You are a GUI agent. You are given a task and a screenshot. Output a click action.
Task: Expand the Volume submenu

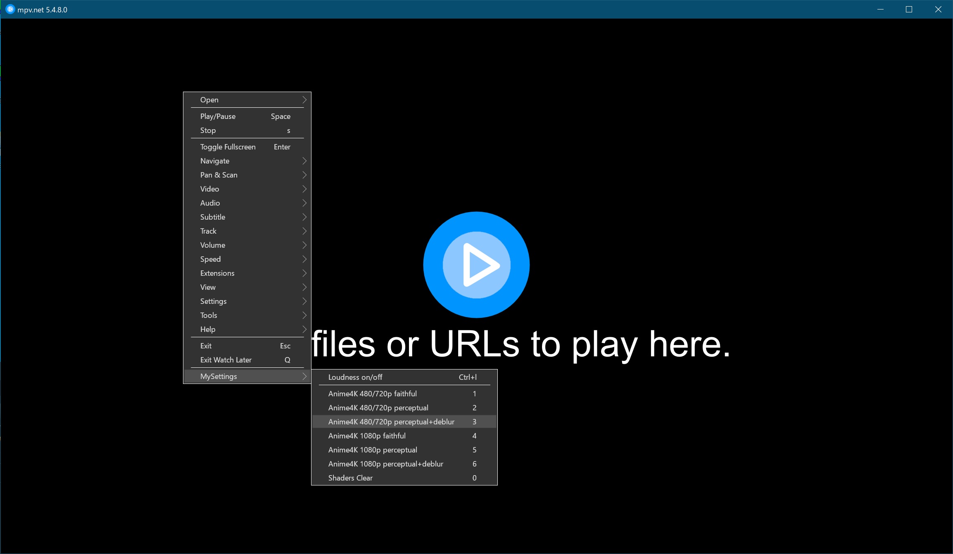click(x=213, y=245)
